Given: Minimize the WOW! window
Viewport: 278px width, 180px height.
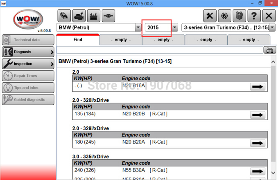Looking at the screenshot, I should point(252,3).
